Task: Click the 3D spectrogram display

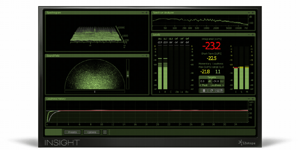Action: 97,33
